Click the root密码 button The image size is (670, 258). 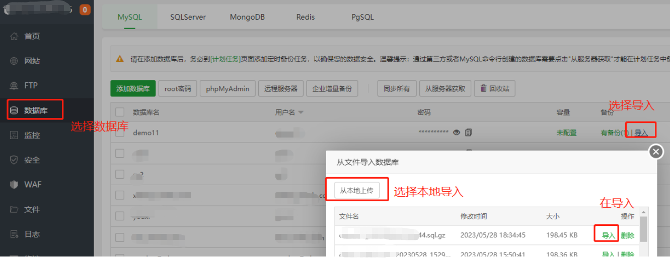click(x=178, y=88)
